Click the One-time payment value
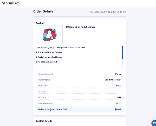This screenshot has height=126, width=156. [x=113, y=80]
